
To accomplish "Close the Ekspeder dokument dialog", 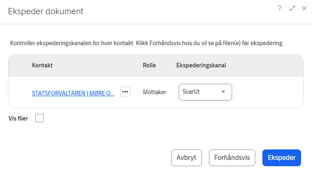I will point(304,8).
